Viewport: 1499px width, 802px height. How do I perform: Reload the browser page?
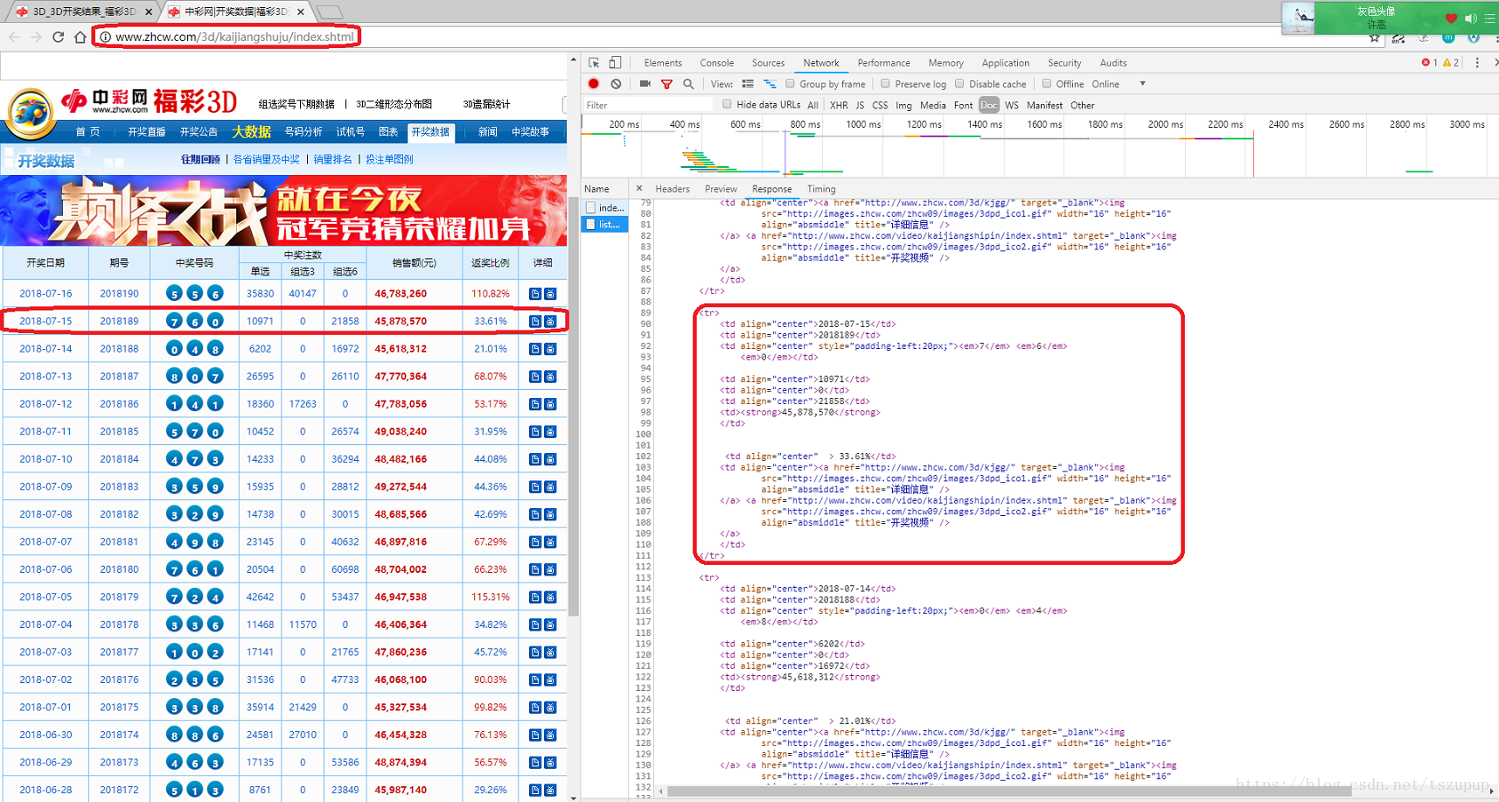(x=58, y=37)
